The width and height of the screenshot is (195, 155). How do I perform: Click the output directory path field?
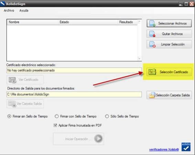(74, 94)
